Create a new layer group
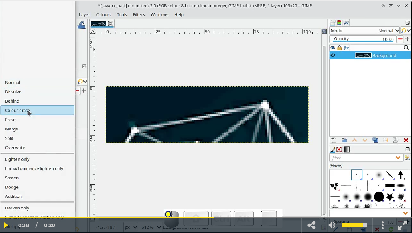Image resolution: width=412 pixels, height=233 pixels. [x=344, y=140]
